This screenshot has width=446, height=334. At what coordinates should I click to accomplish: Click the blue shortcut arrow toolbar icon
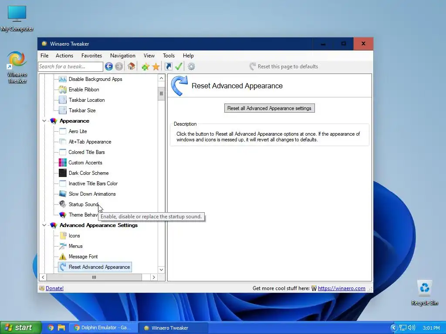pos(169,67)
